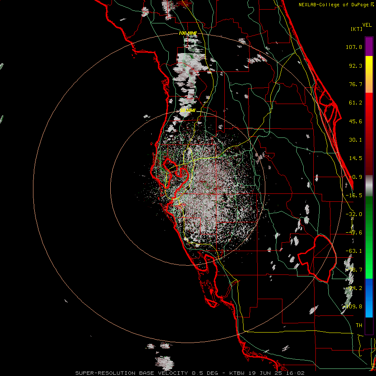Select the -78.7 scale value
The height and width of the screenshot is (376, 376).
pos(354,270)
